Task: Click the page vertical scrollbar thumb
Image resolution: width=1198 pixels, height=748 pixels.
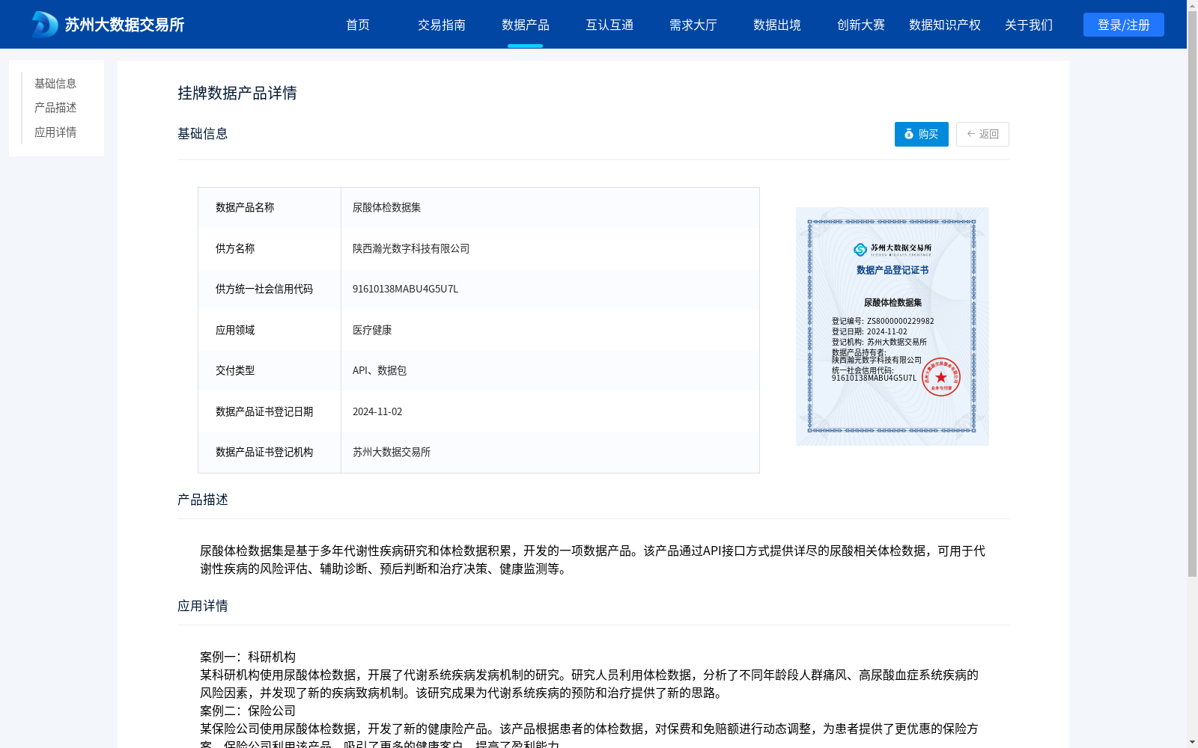Action: tap(1192, 294)
